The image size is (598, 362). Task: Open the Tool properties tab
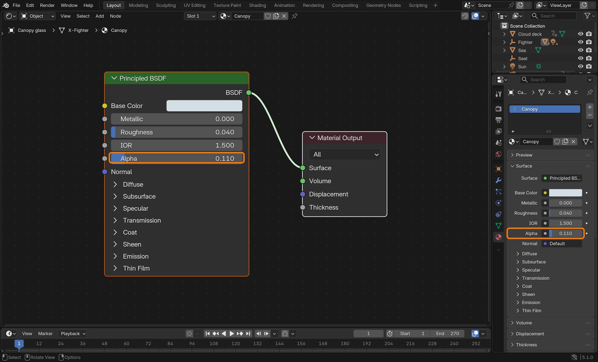coord(498,94)
